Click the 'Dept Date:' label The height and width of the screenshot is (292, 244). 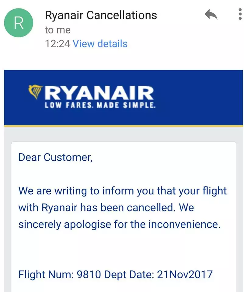point(129,275)
